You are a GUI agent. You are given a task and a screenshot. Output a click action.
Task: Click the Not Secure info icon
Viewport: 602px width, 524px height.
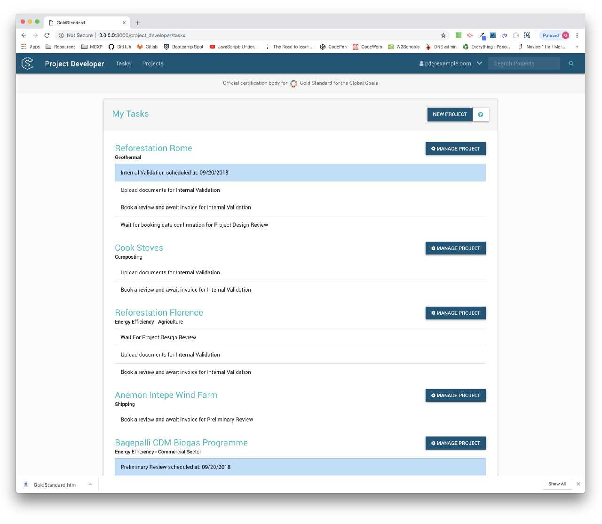pos(61,35)
